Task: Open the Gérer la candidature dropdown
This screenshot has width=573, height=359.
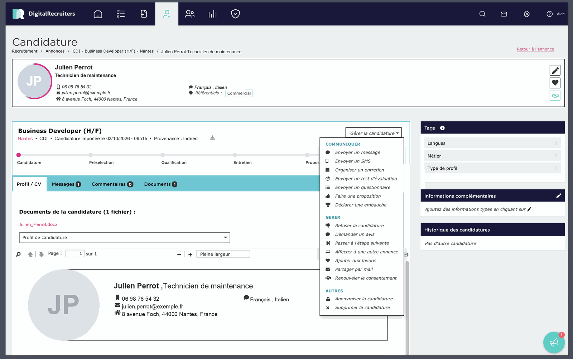Action: pyautogui.click(x=374, y=133)
